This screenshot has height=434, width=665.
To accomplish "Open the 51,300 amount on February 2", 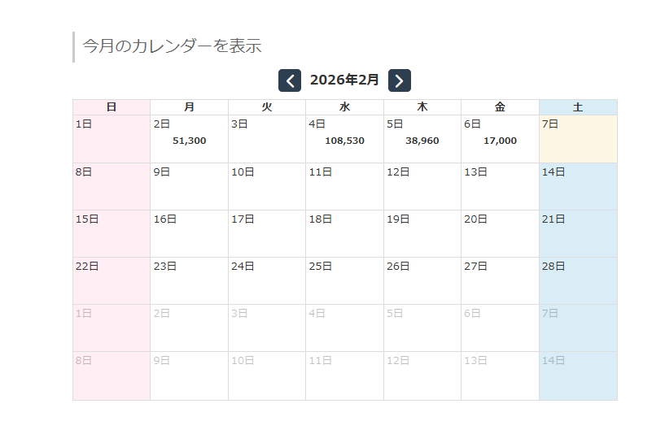I will pyautogui.click(x=189, y=141).
